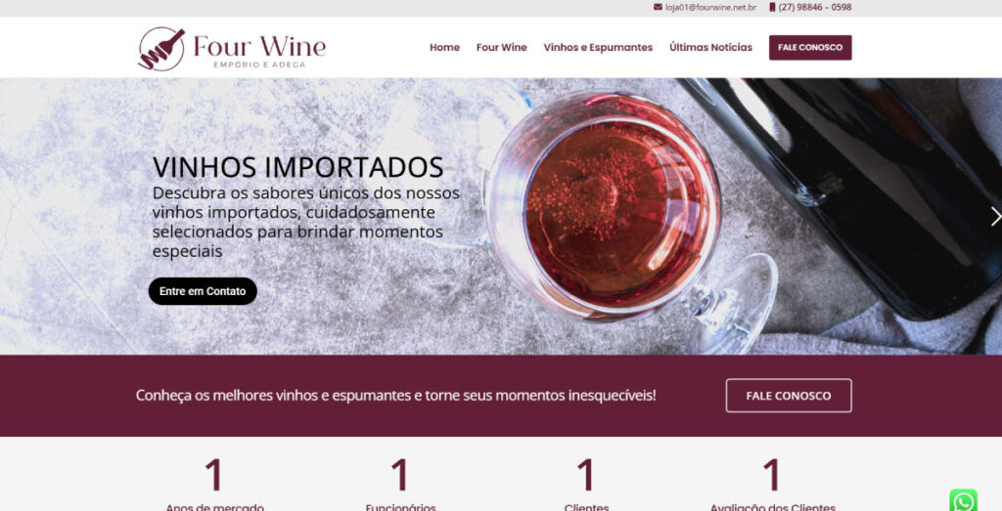Click FALE CONOSCO button in maroon banner

tap(789, 396)
